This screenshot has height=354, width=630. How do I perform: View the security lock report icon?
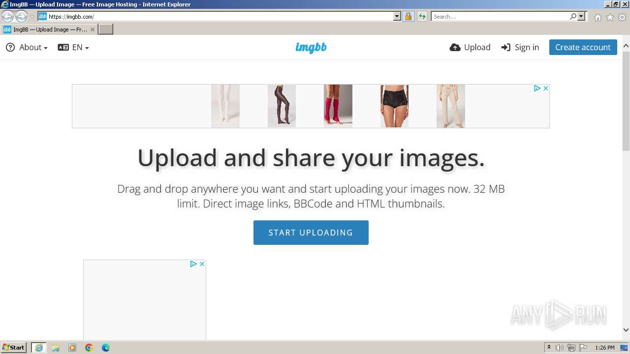[408, 16]
